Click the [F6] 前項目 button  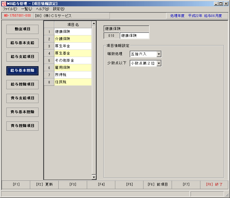click(158, 184)
